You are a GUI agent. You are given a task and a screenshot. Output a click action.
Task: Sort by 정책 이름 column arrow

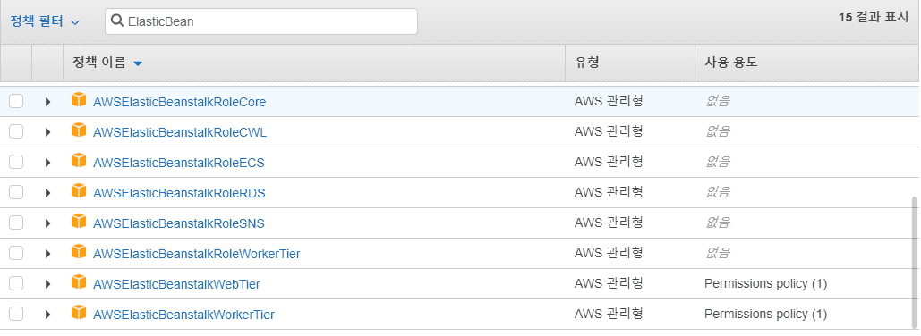138,63
